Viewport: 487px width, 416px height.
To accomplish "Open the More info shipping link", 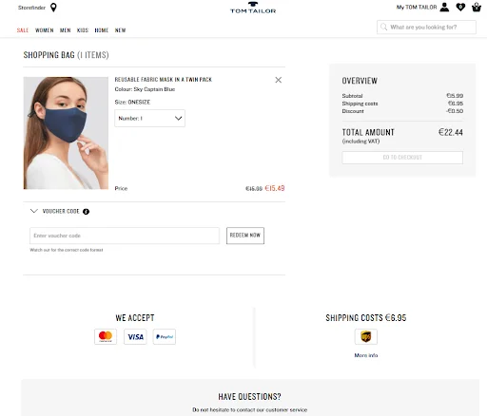I will (x=366, y=355).
